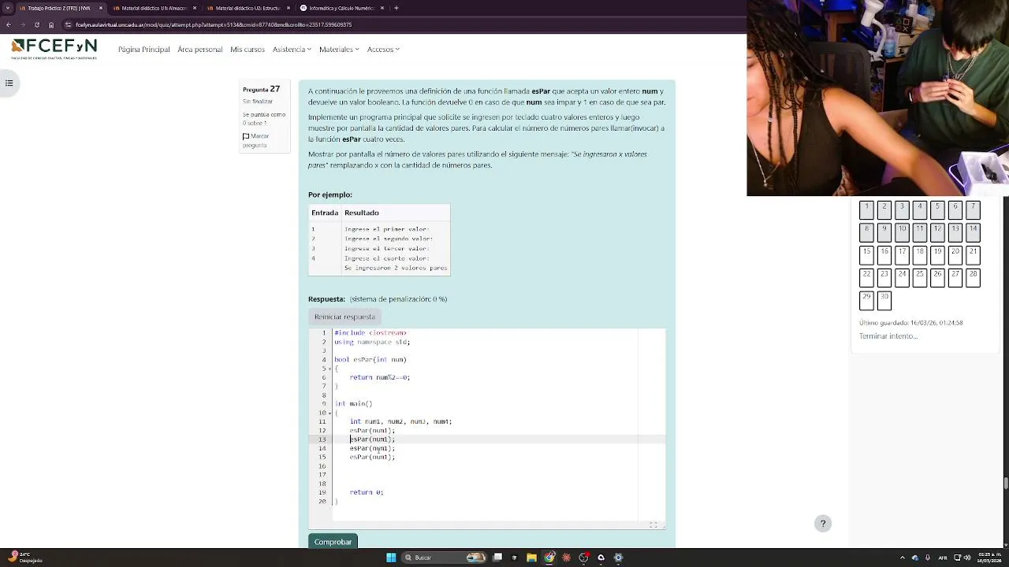
Task: Jump to question 18 in navigation
Action: tap(920, 255)
